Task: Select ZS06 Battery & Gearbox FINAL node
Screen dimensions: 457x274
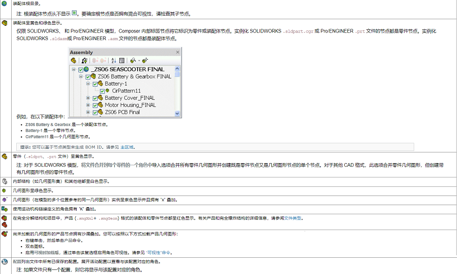Action: (x=134, y=77)
